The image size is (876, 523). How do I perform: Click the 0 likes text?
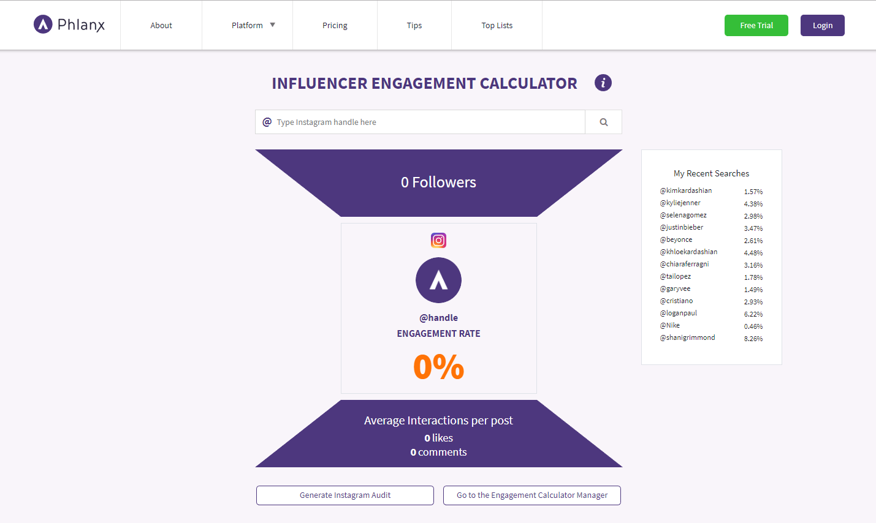tap(438, 438)
